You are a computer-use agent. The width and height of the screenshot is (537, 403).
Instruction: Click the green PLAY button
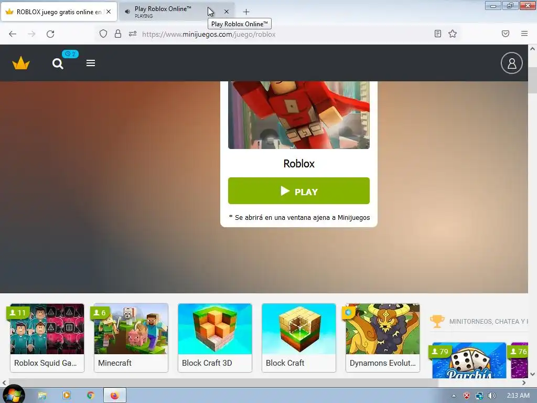(298, 191)
